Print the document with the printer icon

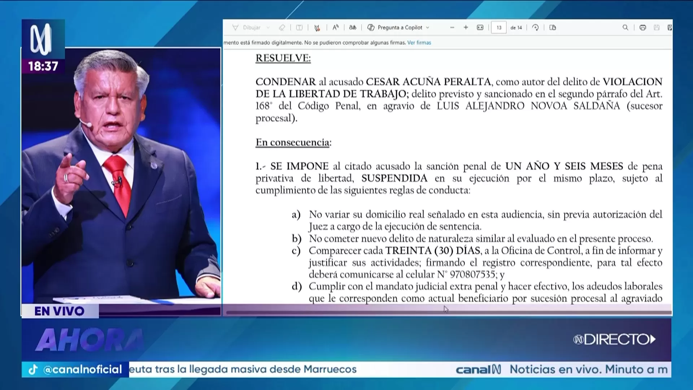[x=643, y=27]
